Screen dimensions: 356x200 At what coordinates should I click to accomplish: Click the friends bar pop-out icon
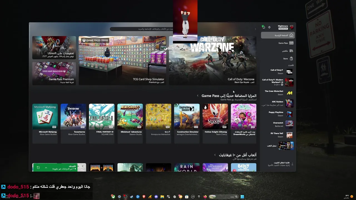tap(38, 168)
